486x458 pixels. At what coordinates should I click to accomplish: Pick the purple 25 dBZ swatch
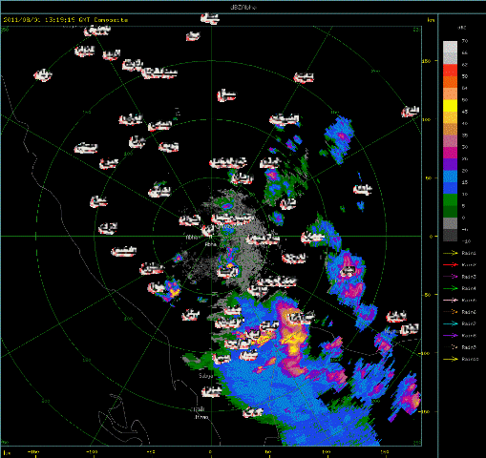[x=450, y=165]
